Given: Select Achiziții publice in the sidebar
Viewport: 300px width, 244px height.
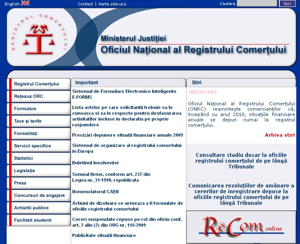Looking at the screenshot, I should 31,208.
